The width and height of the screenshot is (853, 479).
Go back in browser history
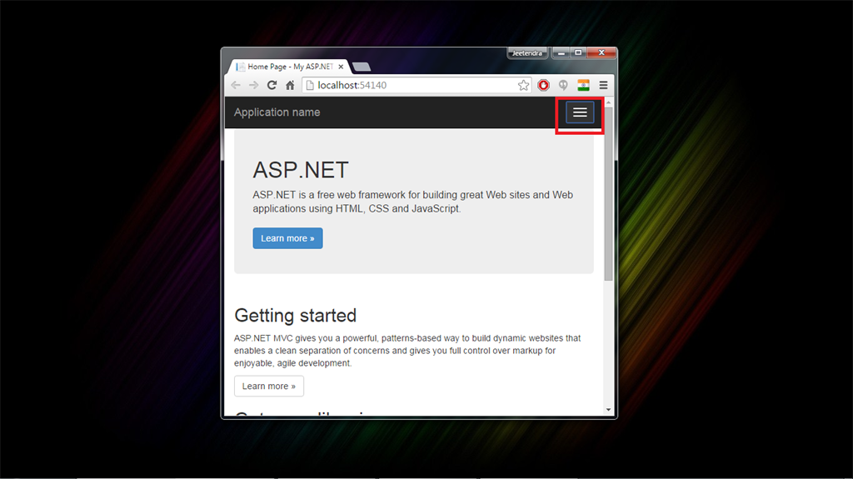pyautogui.click(x=236, y=85)
